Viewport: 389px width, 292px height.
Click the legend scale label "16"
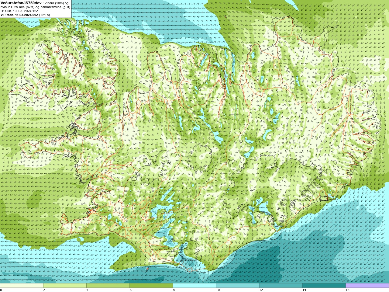347,290
